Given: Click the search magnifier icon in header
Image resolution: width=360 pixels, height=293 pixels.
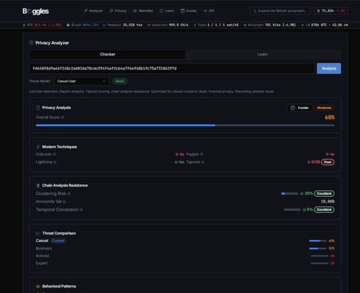Looking at the screenshot, I should 254,11.
